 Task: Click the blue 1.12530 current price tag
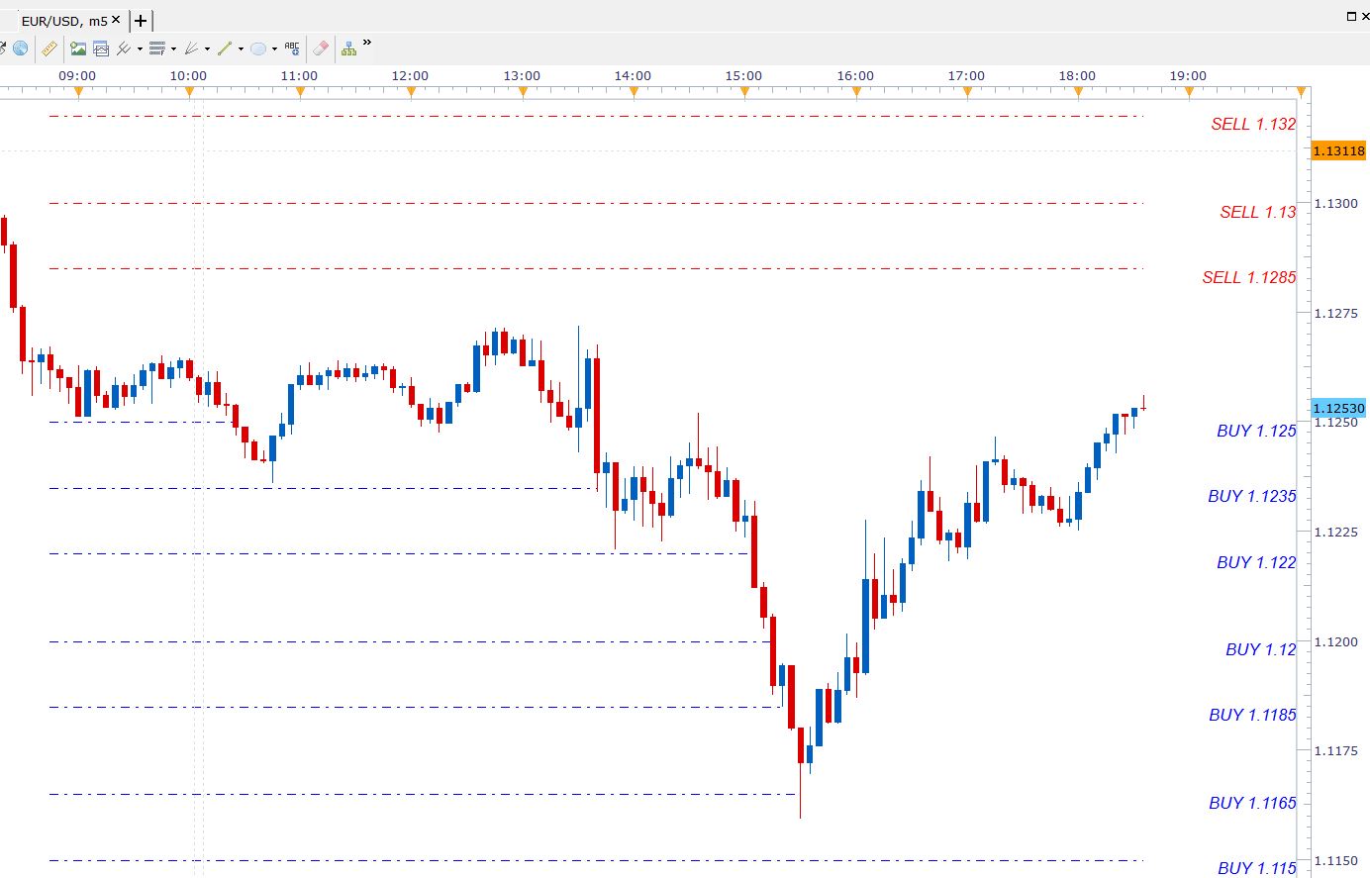coord(1338,408)
